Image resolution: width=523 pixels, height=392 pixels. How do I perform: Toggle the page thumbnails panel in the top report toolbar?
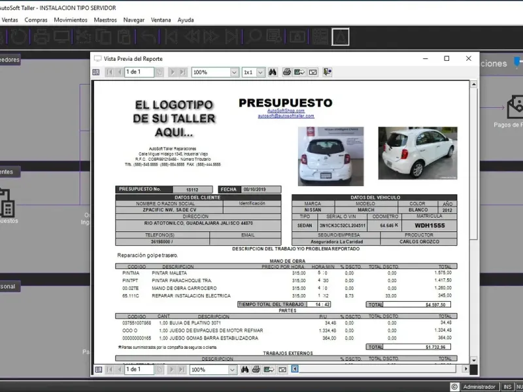[96, 72]
